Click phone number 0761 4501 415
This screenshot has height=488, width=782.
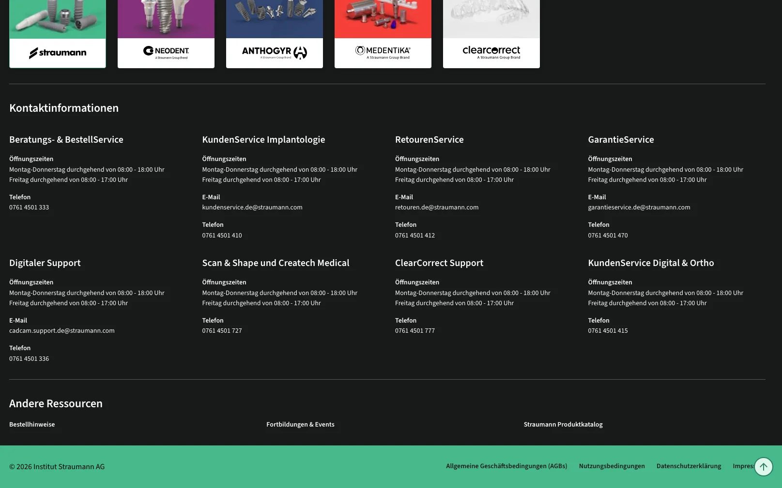(x=608, y=331)
